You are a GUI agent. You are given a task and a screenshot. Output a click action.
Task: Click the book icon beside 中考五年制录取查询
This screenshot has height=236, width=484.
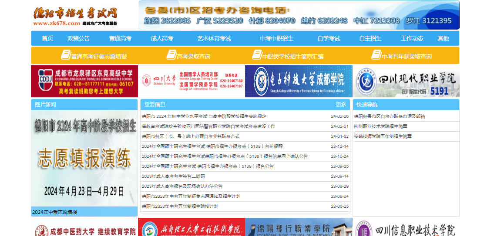pyautogui.click(x=376, y=55)
